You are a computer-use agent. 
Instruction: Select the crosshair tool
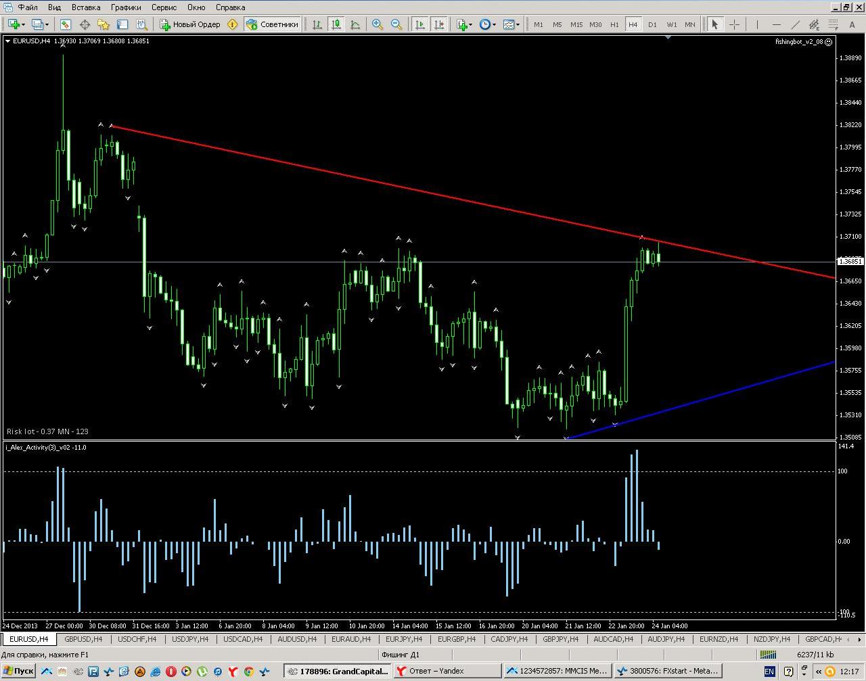pyautogui.click(x=735, y=24)
